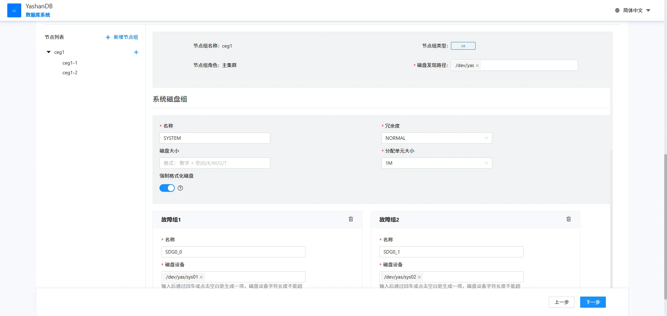Click the globe language icon
This screenshot has height=316, width=667.
[617, 10]
